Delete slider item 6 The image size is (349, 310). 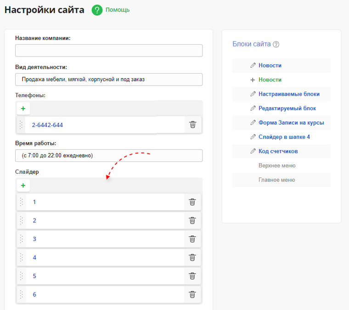click(x=192, y=295)
